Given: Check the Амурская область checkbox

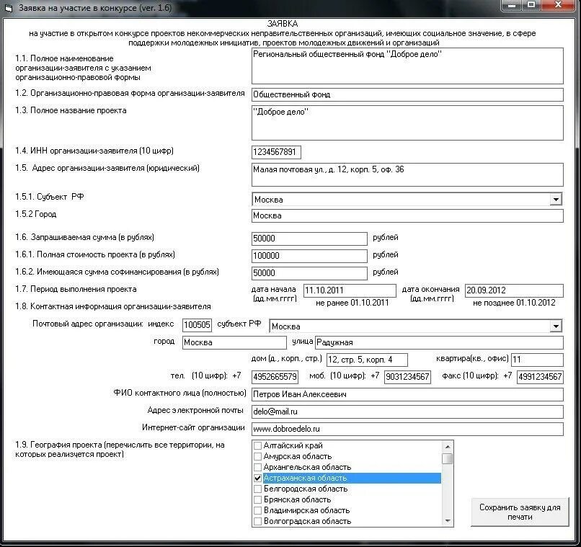Looking at the screenshot, I should tap(257, 456).
